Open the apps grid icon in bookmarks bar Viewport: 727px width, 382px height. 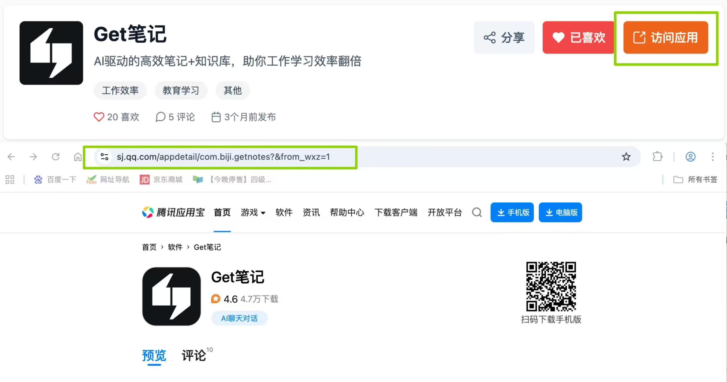click(x=10, y=179)
